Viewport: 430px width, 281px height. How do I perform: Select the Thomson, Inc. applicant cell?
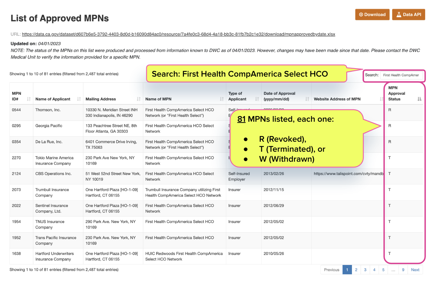pyautogui.click(x=58, y=113)
